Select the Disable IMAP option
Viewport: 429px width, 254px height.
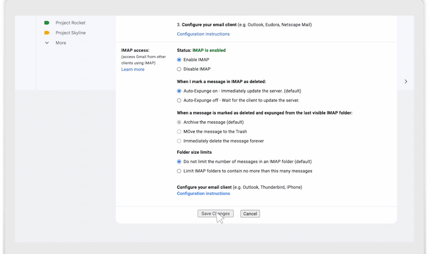[179, 69]
